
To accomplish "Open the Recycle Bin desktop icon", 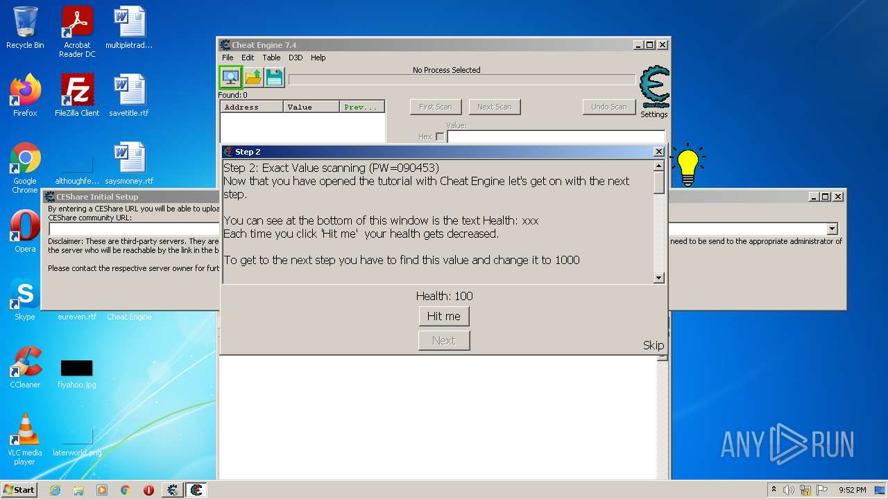I will point(25,28).
